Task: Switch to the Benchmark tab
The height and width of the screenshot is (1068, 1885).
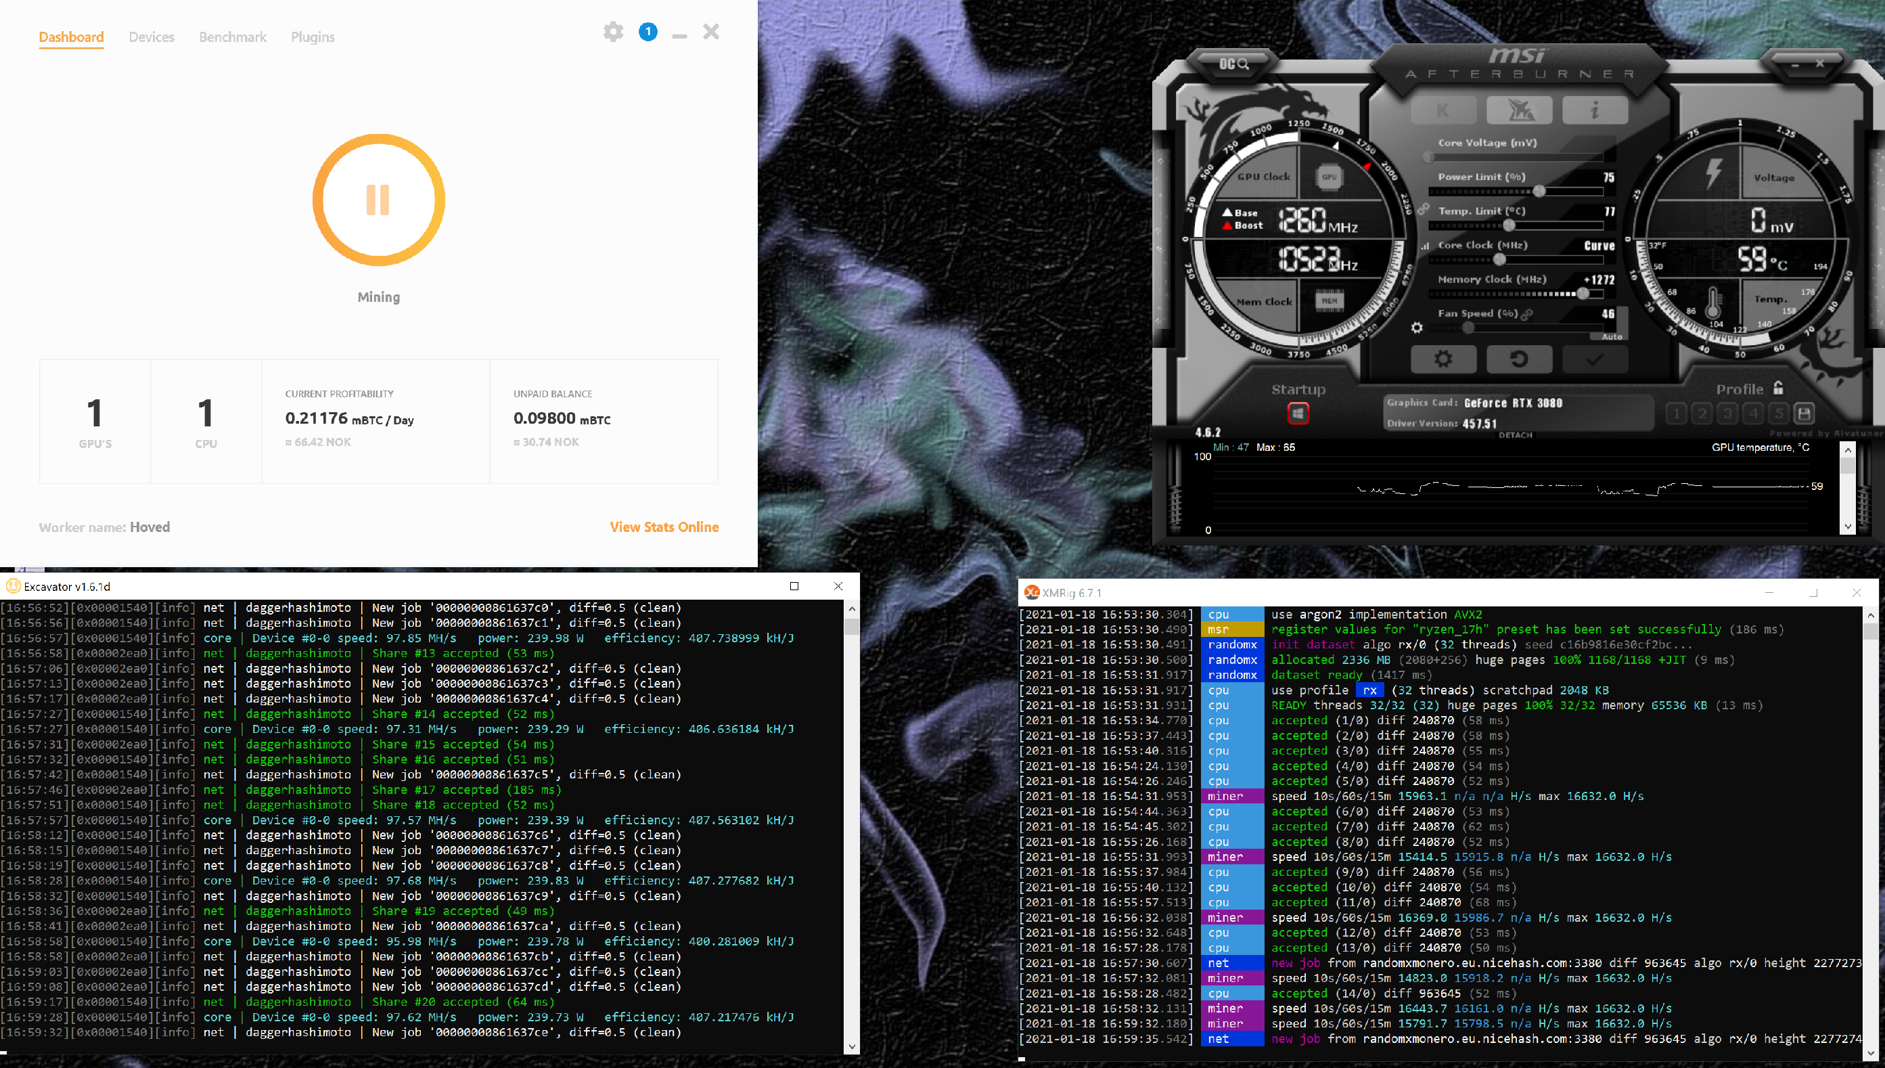Action: (x=233, y=37)
